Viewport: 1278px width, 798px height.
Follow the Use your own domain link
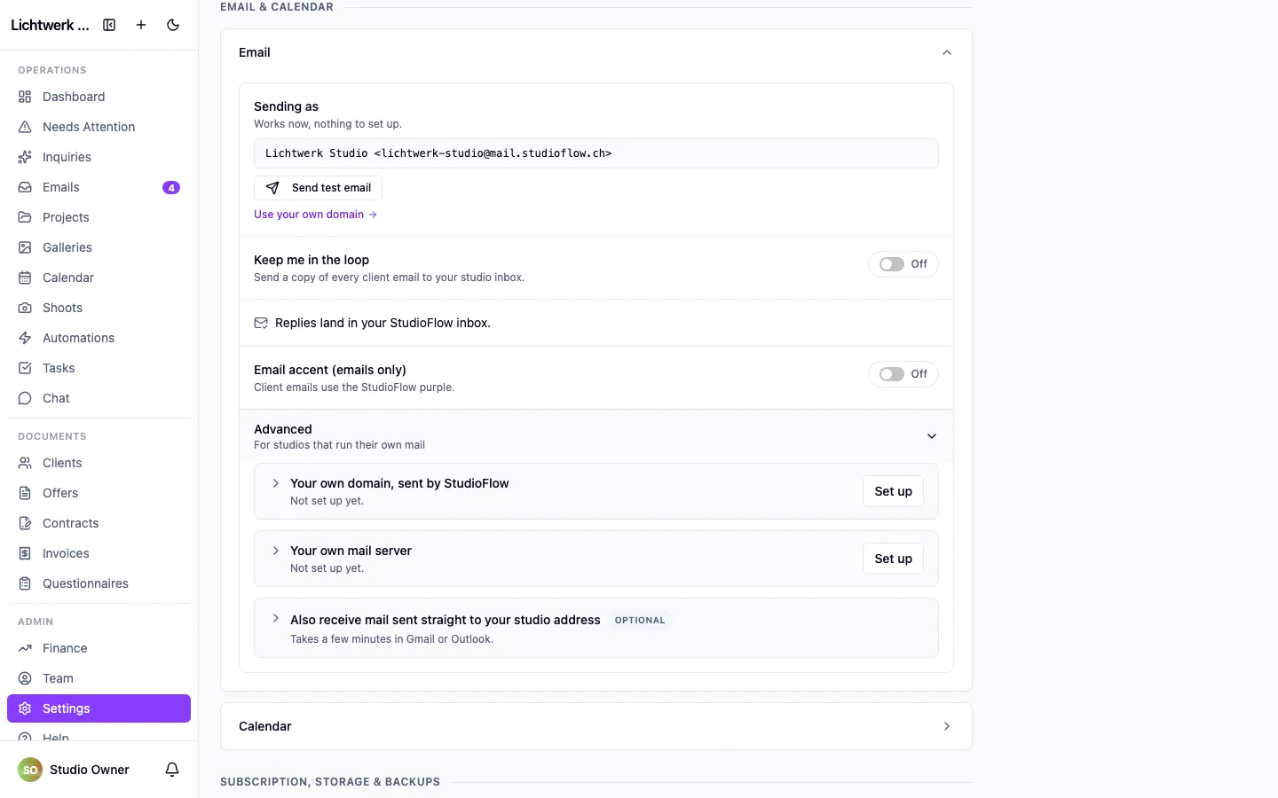315,215
